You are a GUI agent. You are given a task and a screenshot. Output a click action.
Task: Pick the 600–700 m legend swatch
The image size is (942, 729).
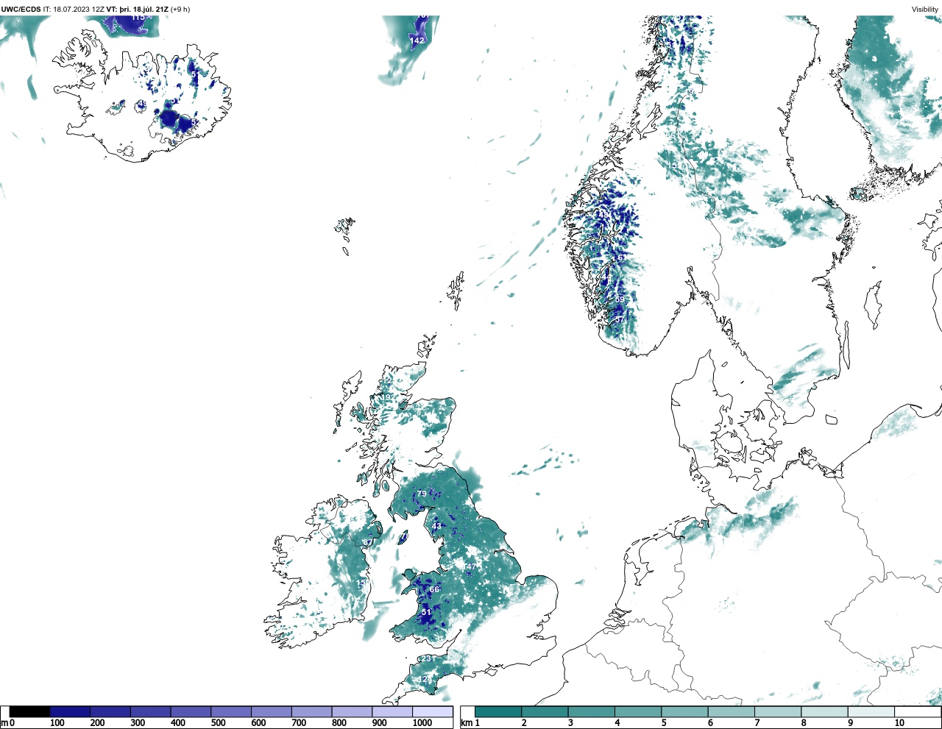(x=272, y=711)
